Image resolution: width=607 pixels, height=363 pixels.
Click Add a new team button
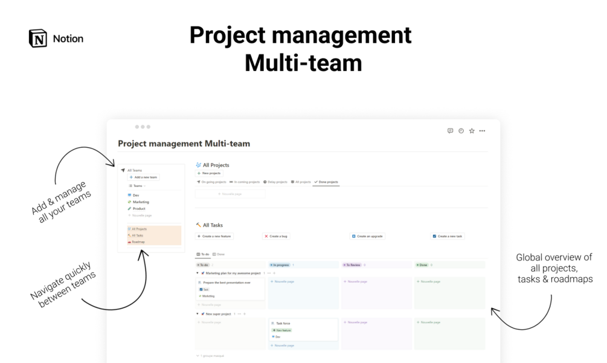(x=143, y=177)
